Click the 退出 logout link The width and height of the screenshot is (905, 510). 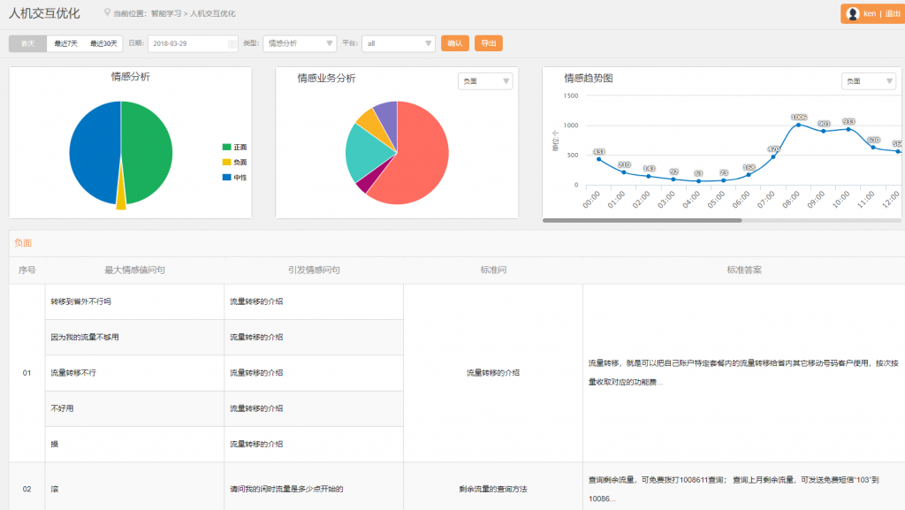tap(886, 14)
